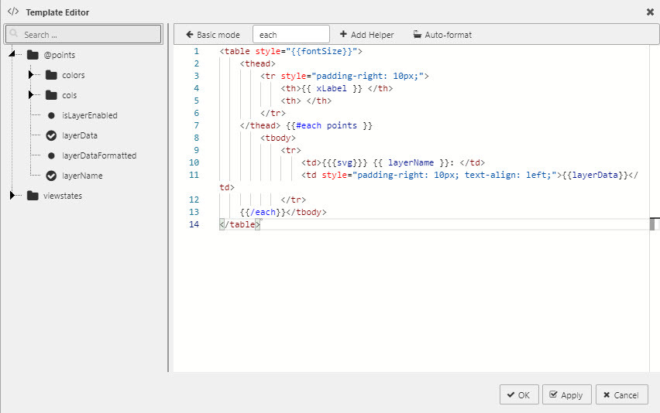660x413 pixels.
Task: Collapse the @points tree node
Action: (x=12, y=55)
